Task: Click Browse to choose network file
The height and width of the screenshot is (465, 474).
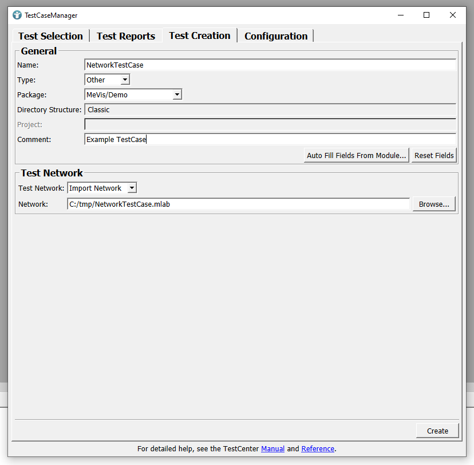Action: tap(434, 204)
